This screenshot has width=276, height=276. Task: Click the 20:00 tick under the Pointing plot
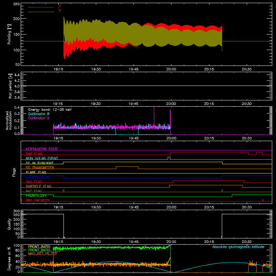point(171,69)
